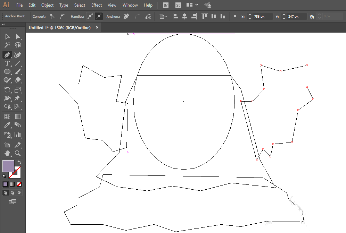Apply Gradient mode button
This screenshot has width=346, height=233.
13,184
